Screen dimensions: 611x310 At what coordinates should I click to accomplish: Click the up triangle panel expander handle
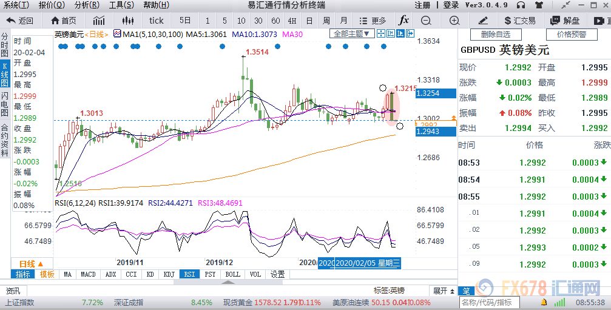229,282
